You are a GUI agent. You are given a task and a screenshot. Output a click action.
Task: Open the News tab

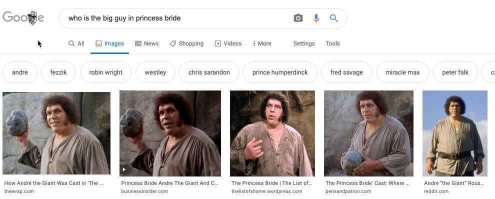[147, 43]
